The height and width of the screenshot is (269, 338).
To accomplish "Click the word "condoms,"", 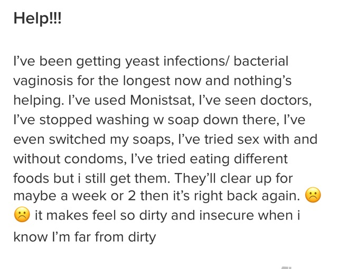I will [x=95, y=159].
